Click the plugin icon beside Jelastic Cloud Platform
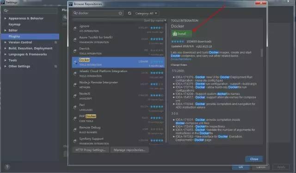This screenshot has width=296, height=173. coord(75,74)
